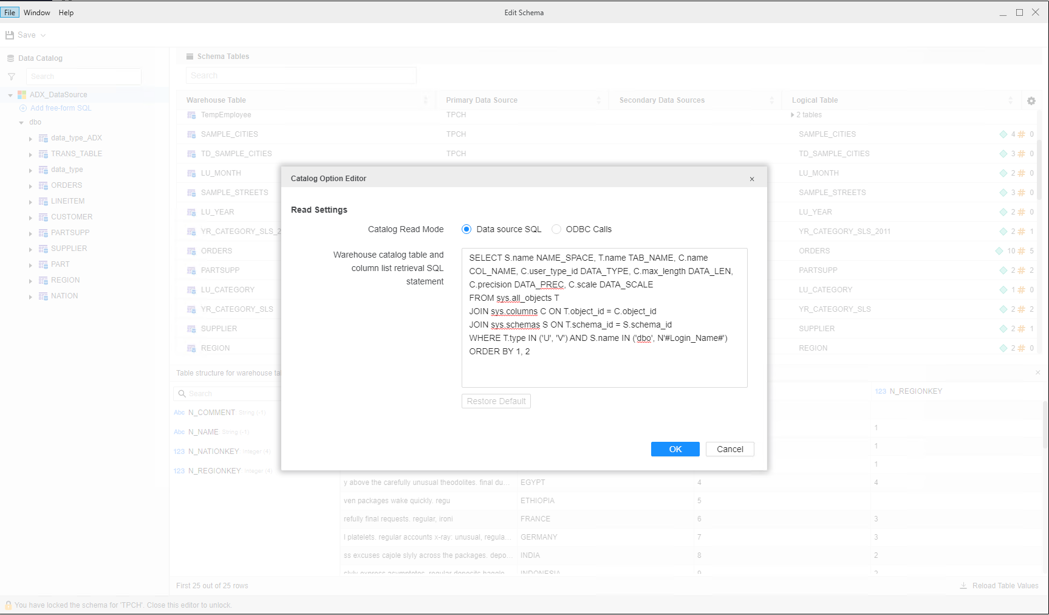Select the Data source SQL read mode
1049x615 pixels.
(x=466, y=229)
